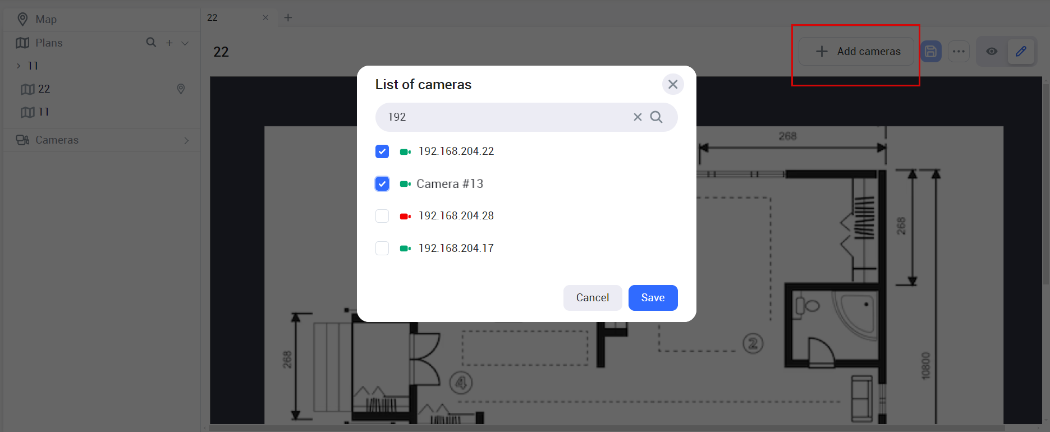Click the search magnifier in camera list
1050x432 pixels.
point(656,117)
